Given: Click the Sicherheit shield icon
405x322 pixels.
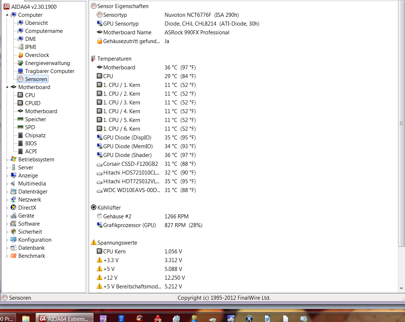Looking at the screenshot, I should (13, 231).
